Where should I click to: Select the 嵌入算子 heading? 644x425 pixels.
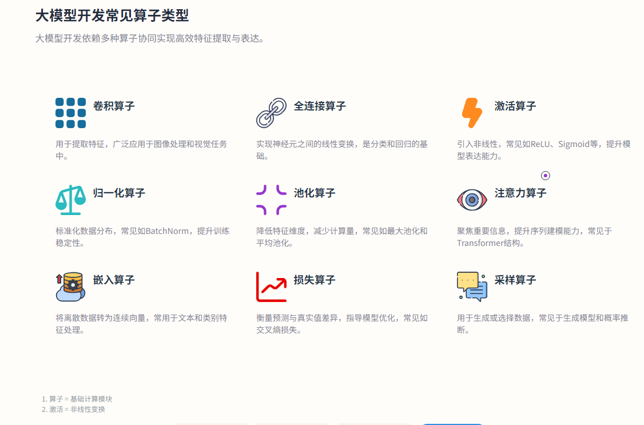tap(114, 280)
